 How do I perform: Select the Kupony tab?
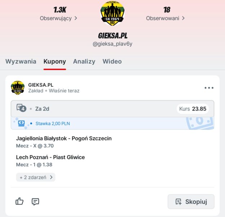55,61
